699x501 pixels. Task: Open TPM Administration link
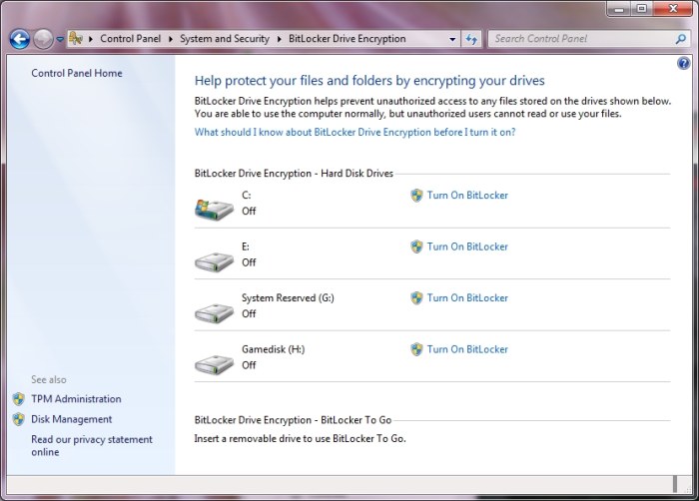[x=76, y=399]
